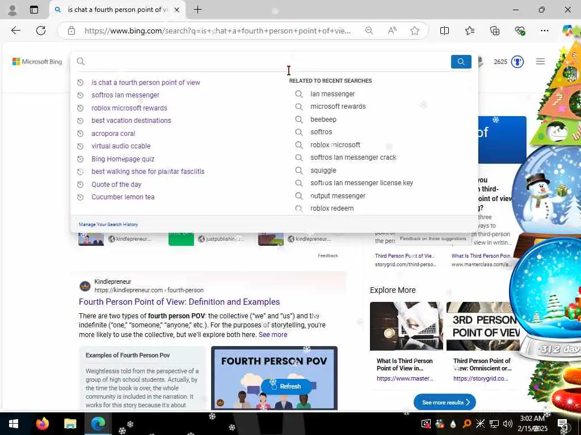
Task: Launch Firefox from the taskbar
Action: (42, 424)
